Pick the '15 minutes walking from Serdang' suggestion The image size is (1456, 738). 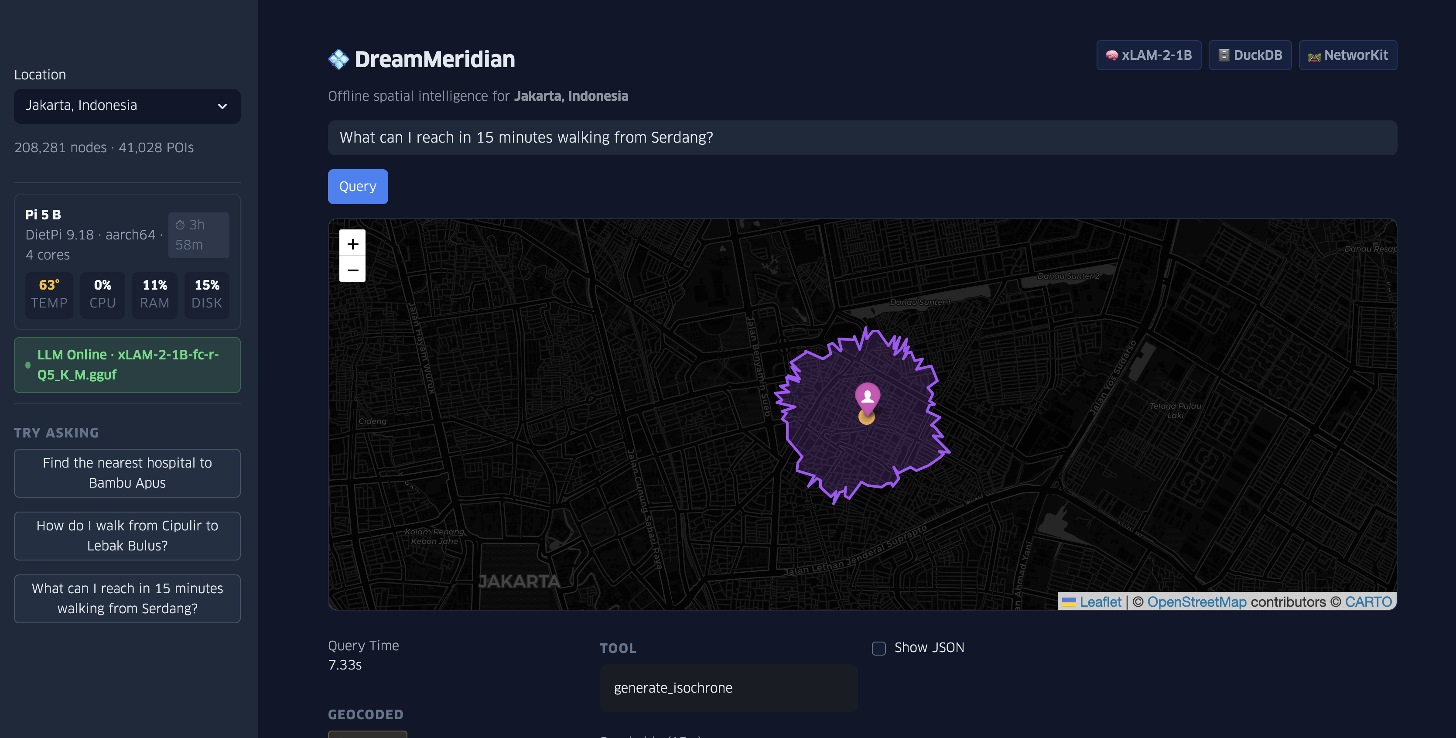[x=126, y=598]
